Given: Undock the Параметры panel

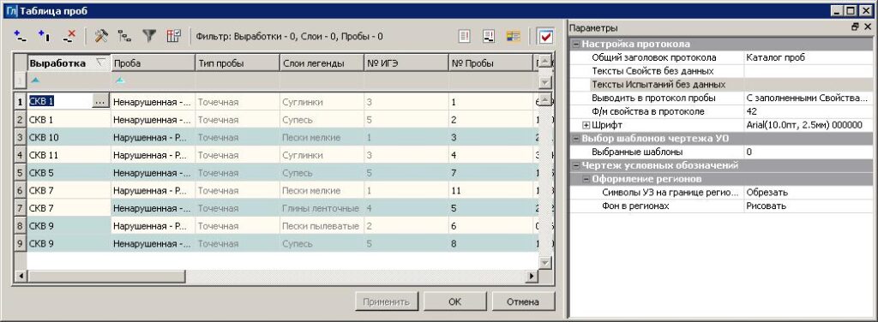Looking at the screenshot, I should 855,27.
